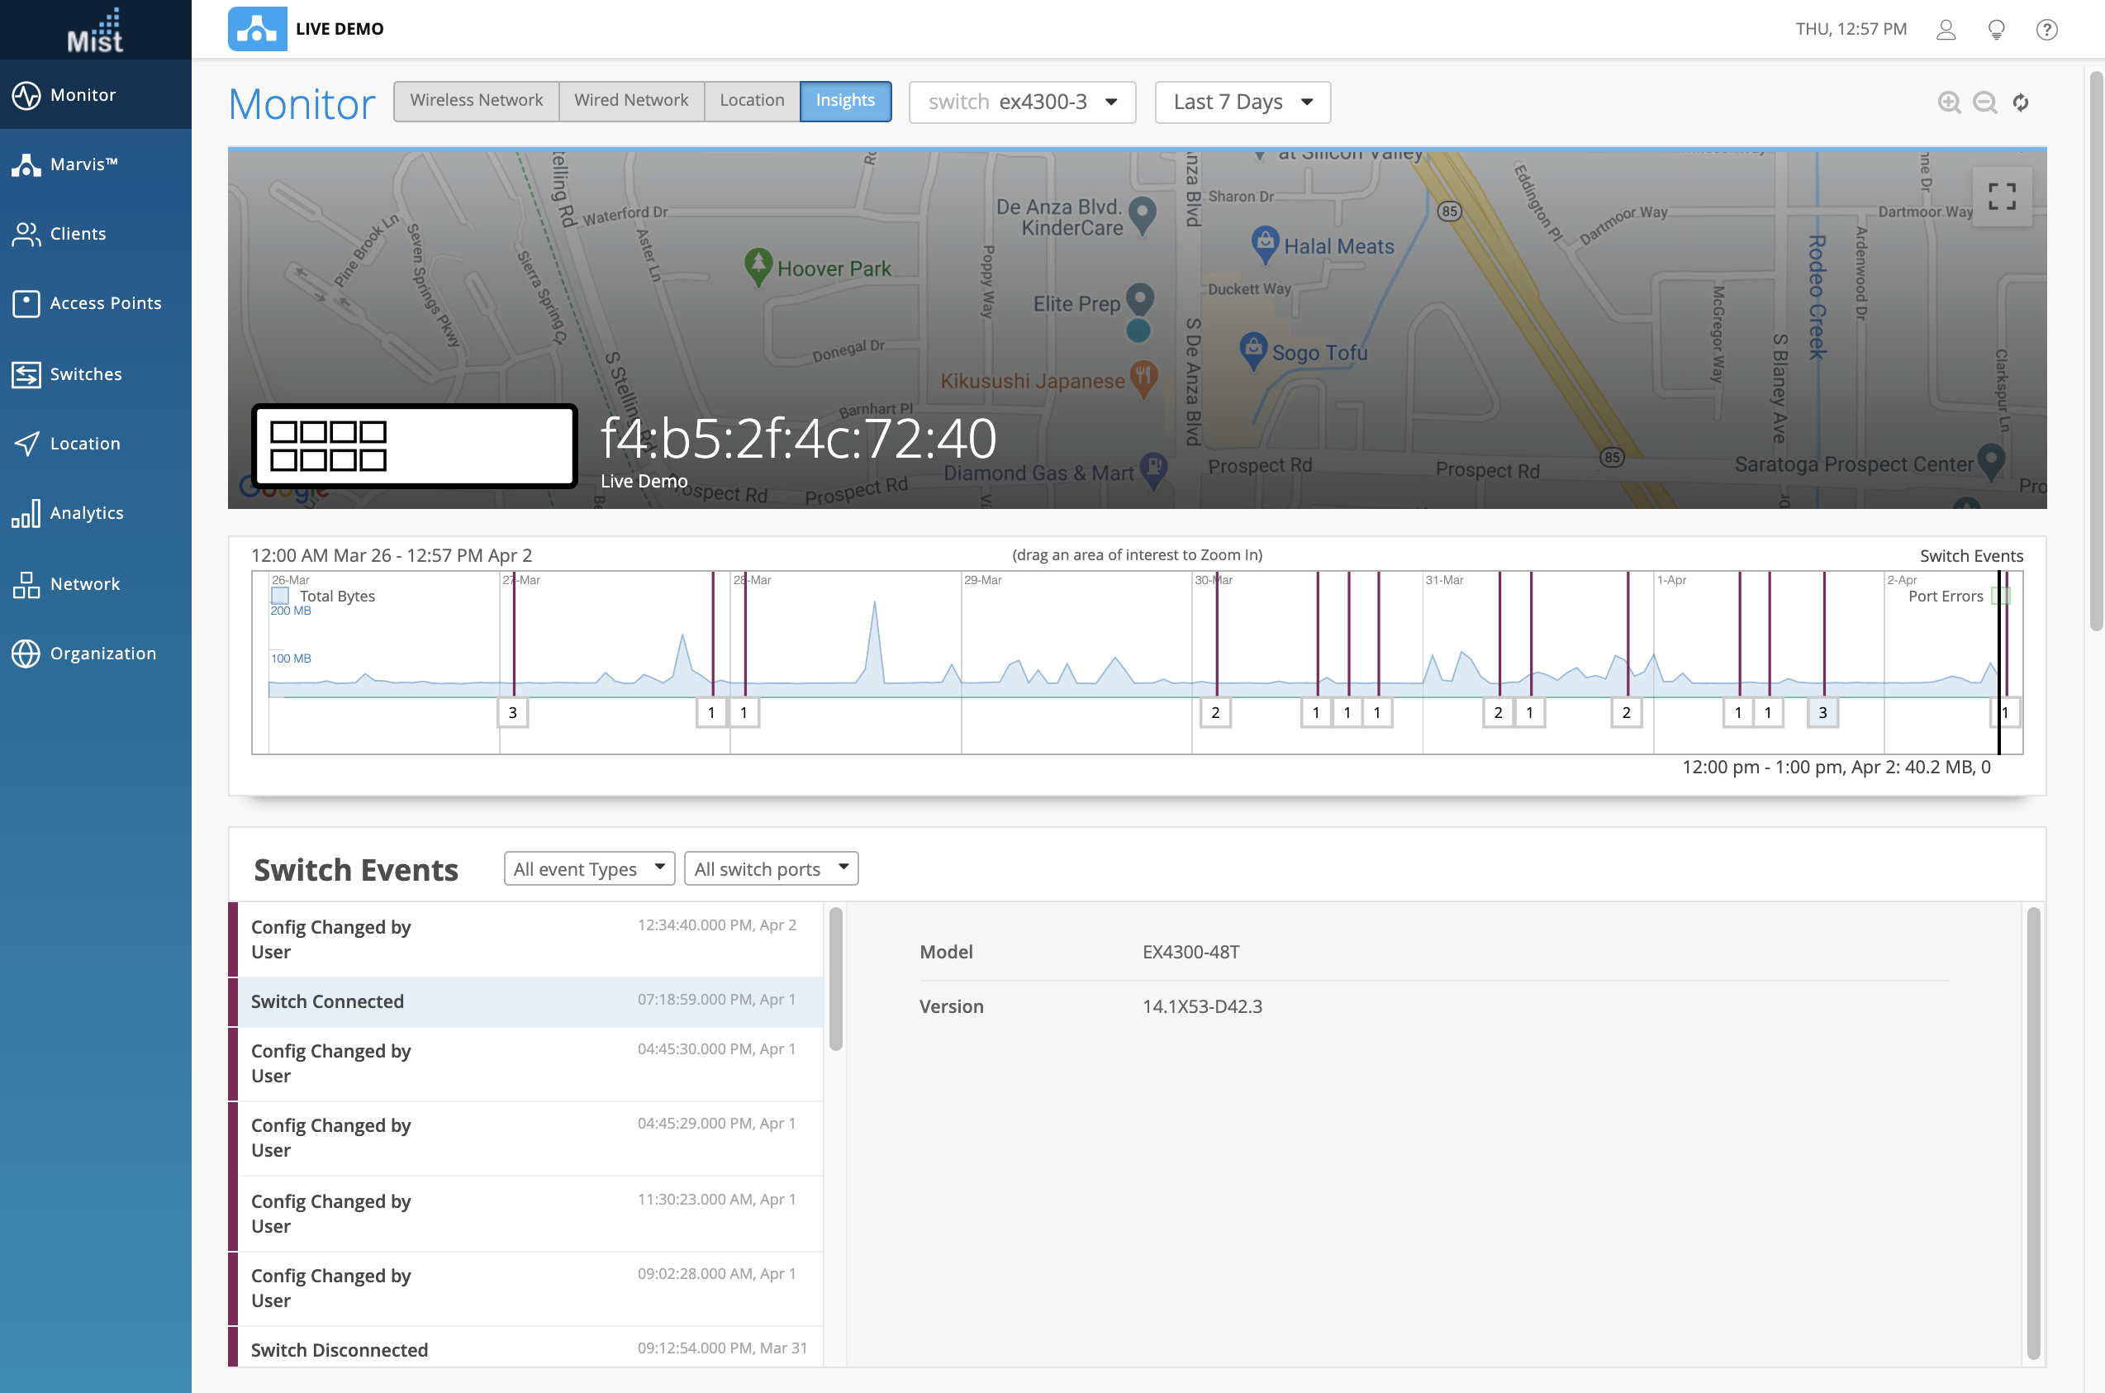The image size is (2105, 1393).
Task: Click the zoom out magnifier icon
Action: click(1984, 102)
